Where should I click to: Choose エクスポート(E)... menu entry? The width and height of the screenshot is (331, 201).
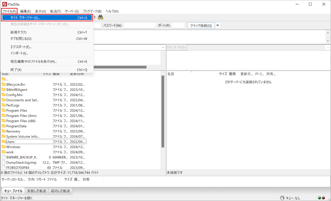point(47,47)
